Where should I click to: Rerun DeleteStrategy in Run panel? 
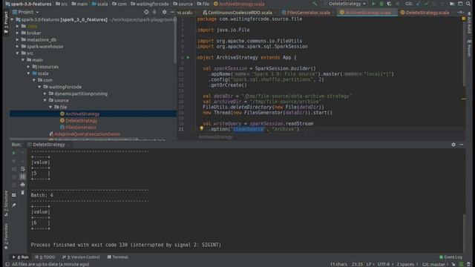coord(14,154)
